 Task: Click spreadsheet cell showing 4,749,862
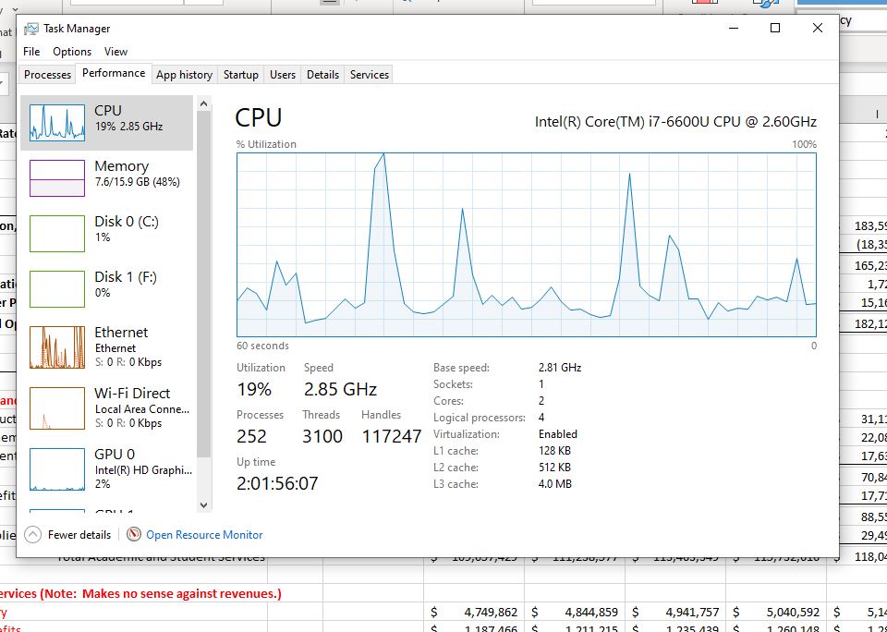click(474, 613)
